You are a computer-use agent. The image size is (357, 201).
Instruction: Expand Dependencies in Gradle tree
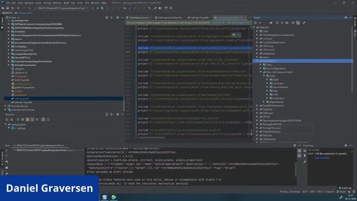click(264, 102)
